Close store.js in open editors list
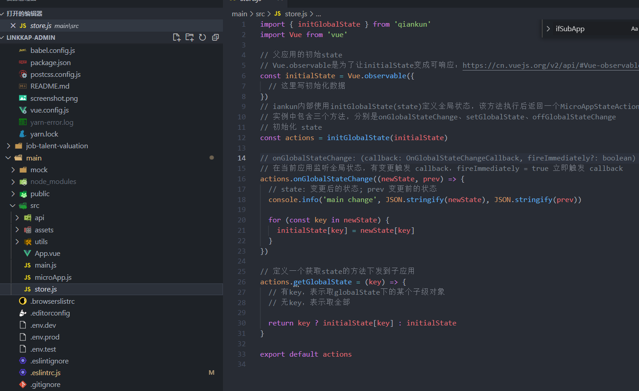Screen dimensions: 639x391 tap(13, 26)
